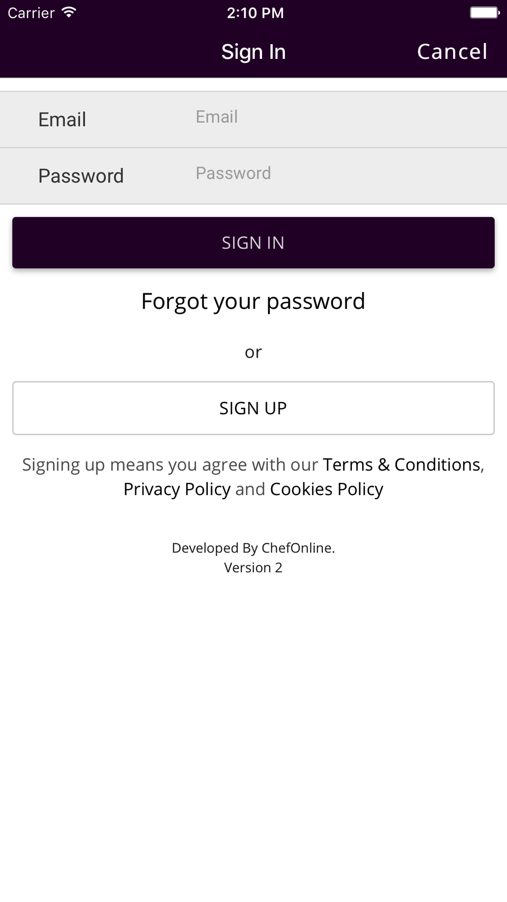Screen dimensions: 507x902
Task: Tap the dark SIGN IN button
Action: click(x=253, y=242)
